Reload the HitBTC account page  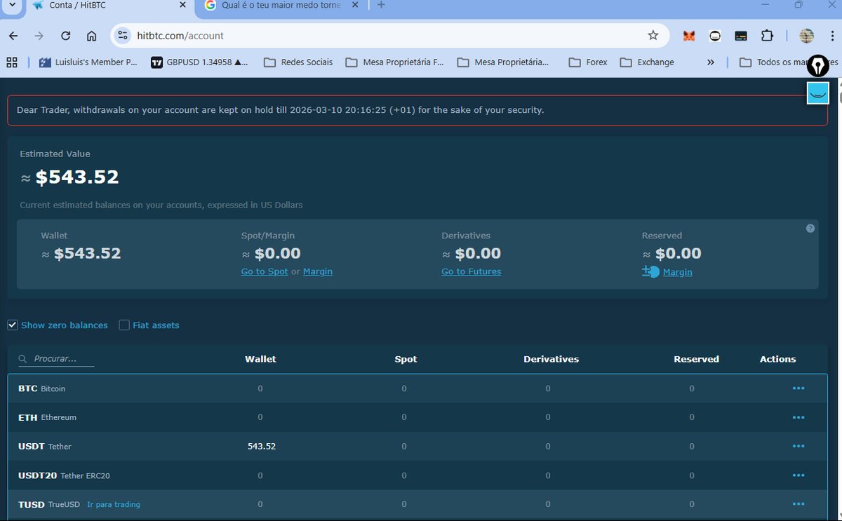66,36
